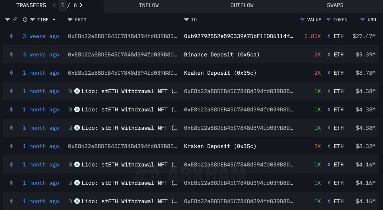Click the first '3 weeks ago' timestamp
Screen dimensions: 383x210
tap(41, 36)
